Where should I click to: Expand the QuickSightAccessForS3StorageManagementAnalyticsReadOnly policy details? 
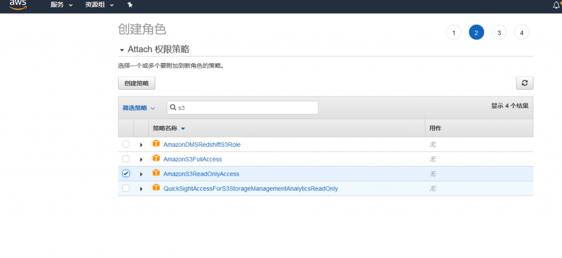click(141, 188)
